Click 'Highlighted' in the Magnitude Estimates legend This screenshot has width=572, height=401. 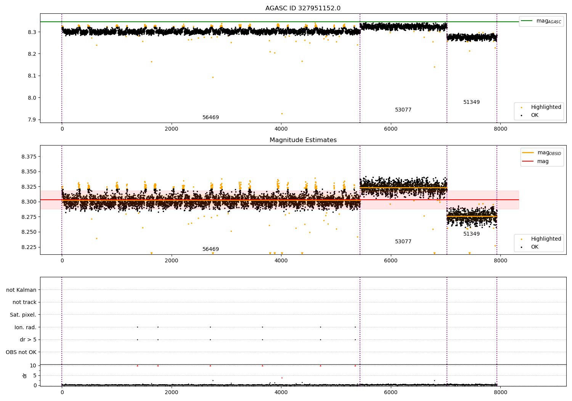(546, 239)
